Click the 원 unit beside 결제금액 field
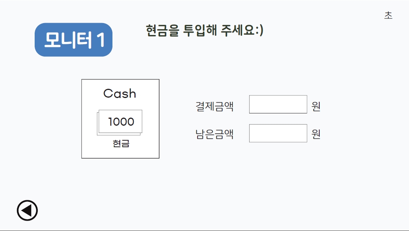This screenshot has height=231, width=409. [316, 106]
